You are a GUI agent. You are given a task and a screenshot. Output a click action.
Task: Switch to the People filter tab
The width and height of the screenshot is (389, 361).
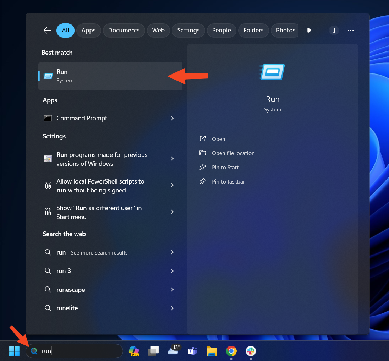221,30
